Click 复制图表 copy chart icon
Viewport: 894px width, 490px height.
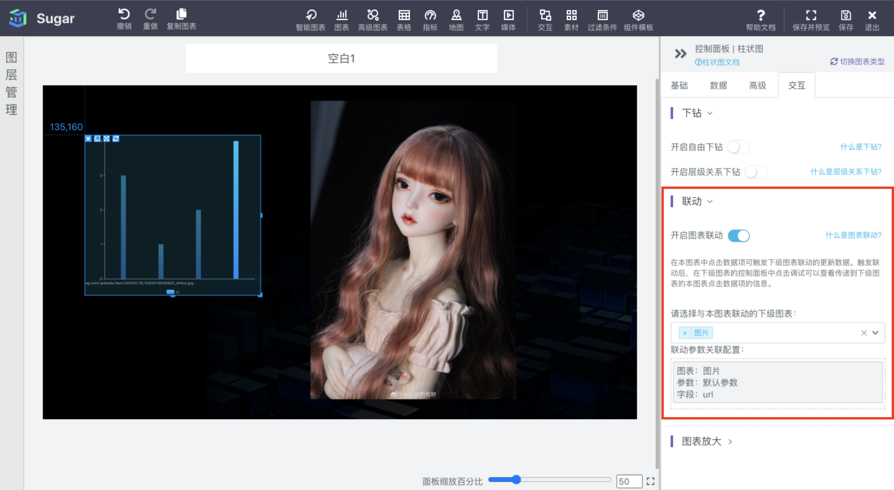click(181, 19)
